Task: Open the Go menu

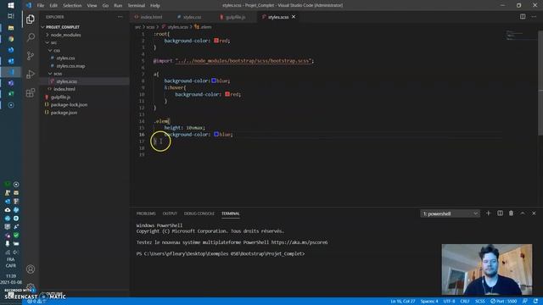Action: (105, 6)
